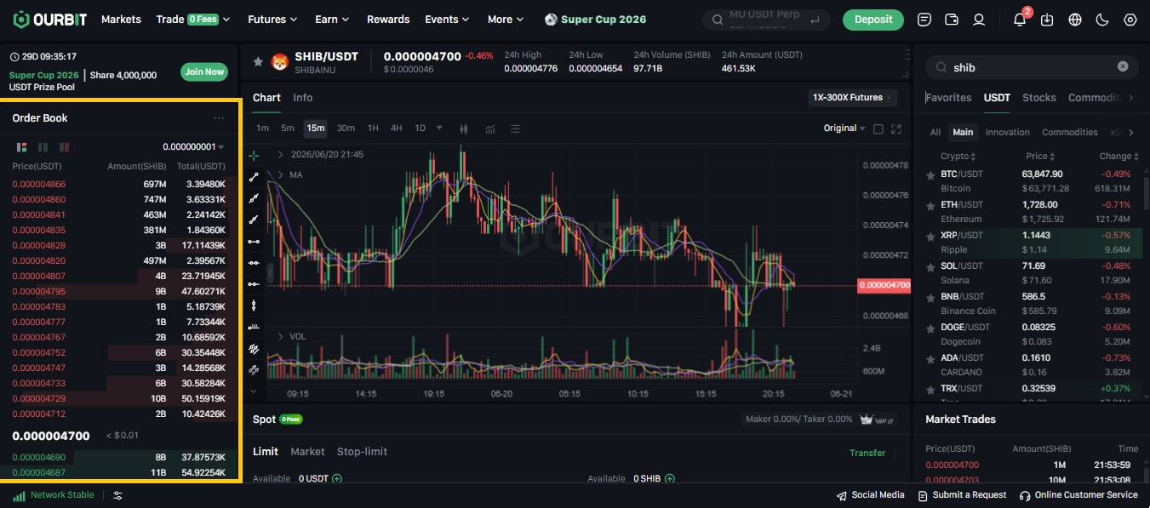Select the horizontal line drawing tool
1150x508 pixels.
coord(254,241)
